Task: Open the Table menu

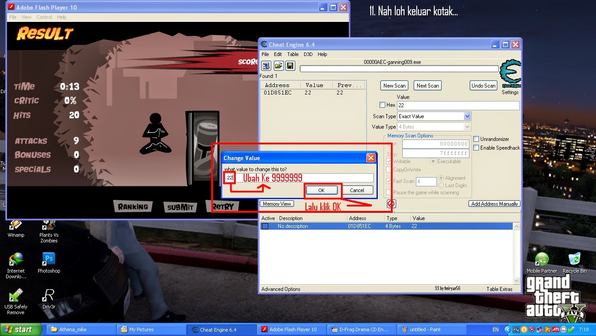Action: [293, 54]
